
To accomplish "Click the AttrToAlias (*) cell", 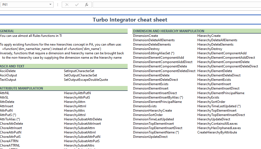I will click(x=10, y=119).
